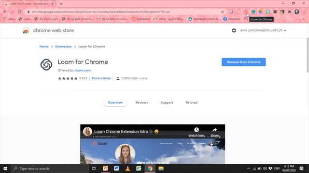Image resolution: width=309 pixels, height=173 pixels.
Task: Open the Dropbox tray icon
Action: coord(270,169)
